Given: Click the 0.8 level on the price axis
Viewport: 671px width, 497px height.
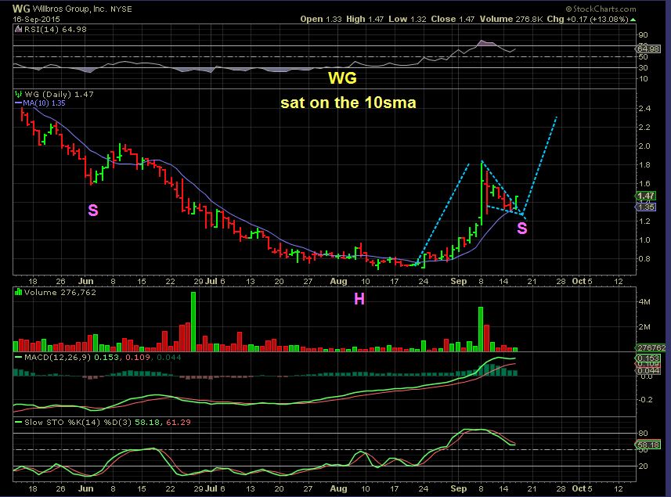Looking at the screenshot, I should (644, 259).
